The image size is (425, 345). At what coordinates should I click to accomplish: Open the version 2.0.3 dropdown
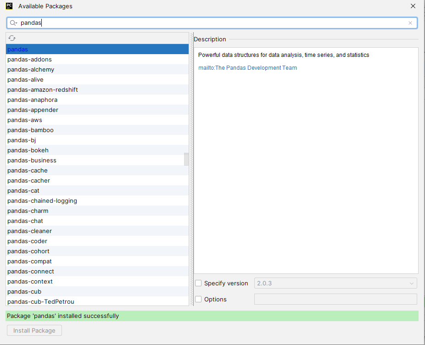click(336, 283)
